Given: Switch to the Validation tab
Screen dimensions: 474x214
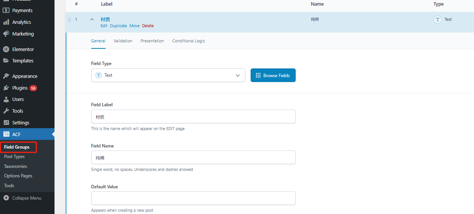Looking at the screenshot, I should click(123, 41).
